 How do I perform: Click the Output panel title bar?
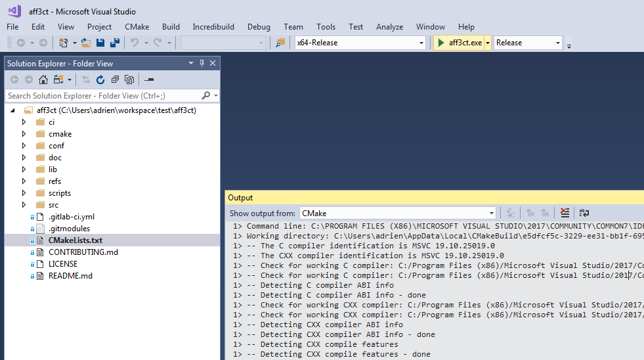[435, 198]
